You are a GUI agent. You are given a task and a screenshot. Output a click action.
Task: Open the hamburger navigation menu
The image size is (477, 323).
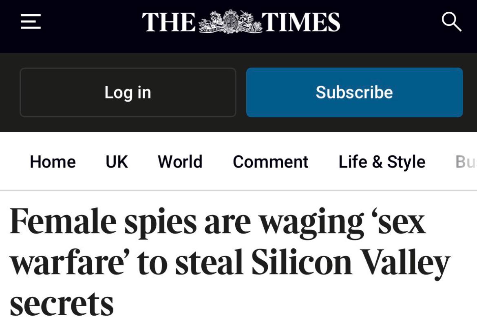tap(31, 22)
